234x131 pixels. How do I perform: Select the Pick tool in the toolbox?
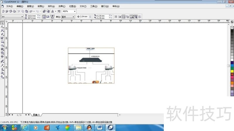coord(2,23)
